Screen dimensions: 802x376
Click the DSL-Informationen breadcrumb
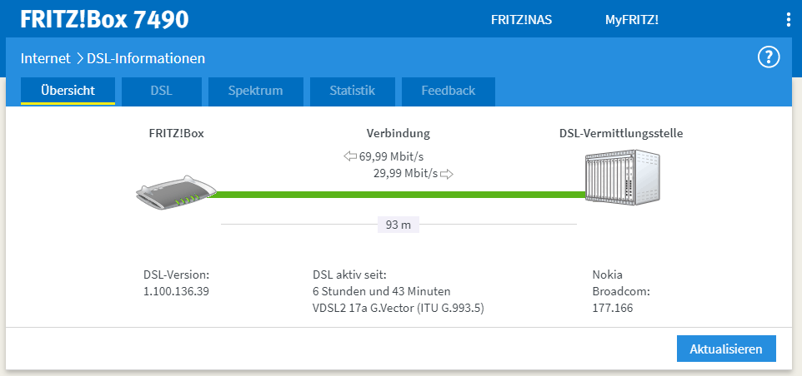pos(146,58)
